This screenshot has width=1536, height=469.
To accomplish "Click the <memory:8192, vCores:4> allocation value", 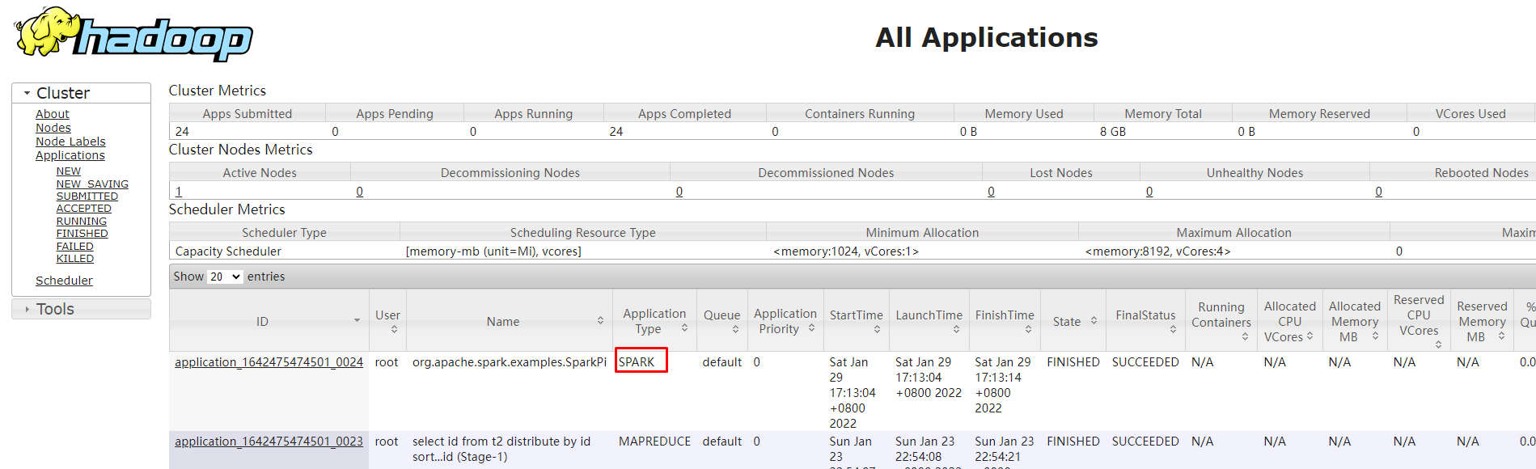I will pyautogui.click(x=1157, y=251).
